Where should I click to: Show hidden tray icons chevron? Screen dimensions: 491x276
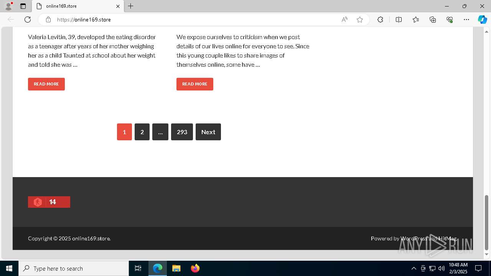[414, 268]
